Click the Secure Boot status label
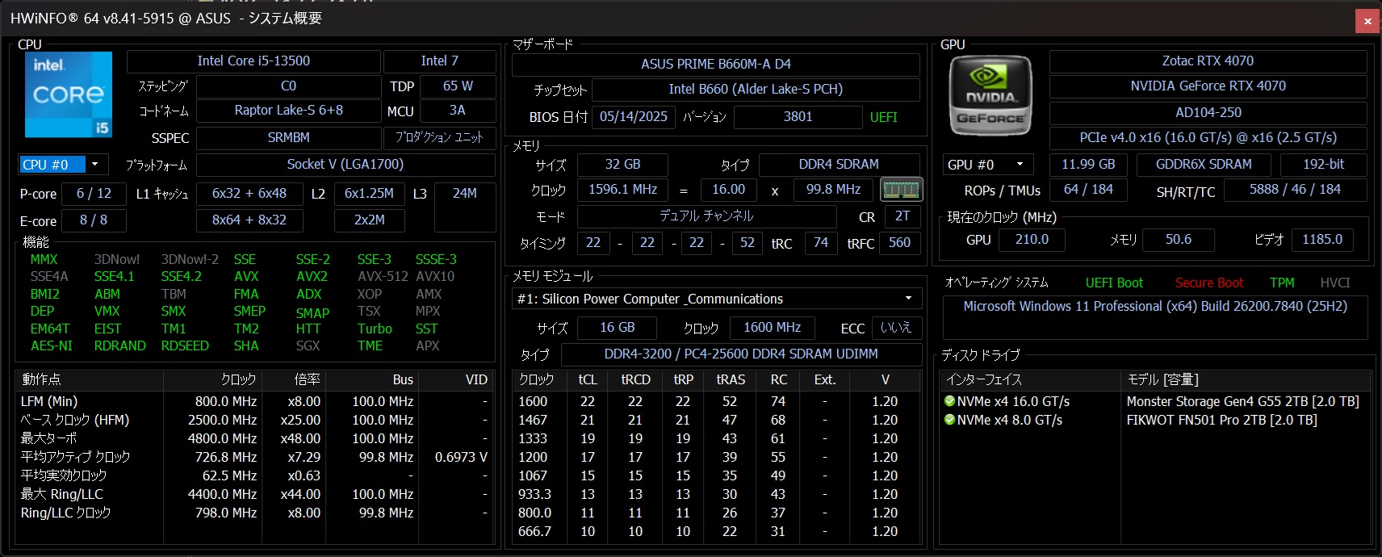 (x=1208, y=283)
